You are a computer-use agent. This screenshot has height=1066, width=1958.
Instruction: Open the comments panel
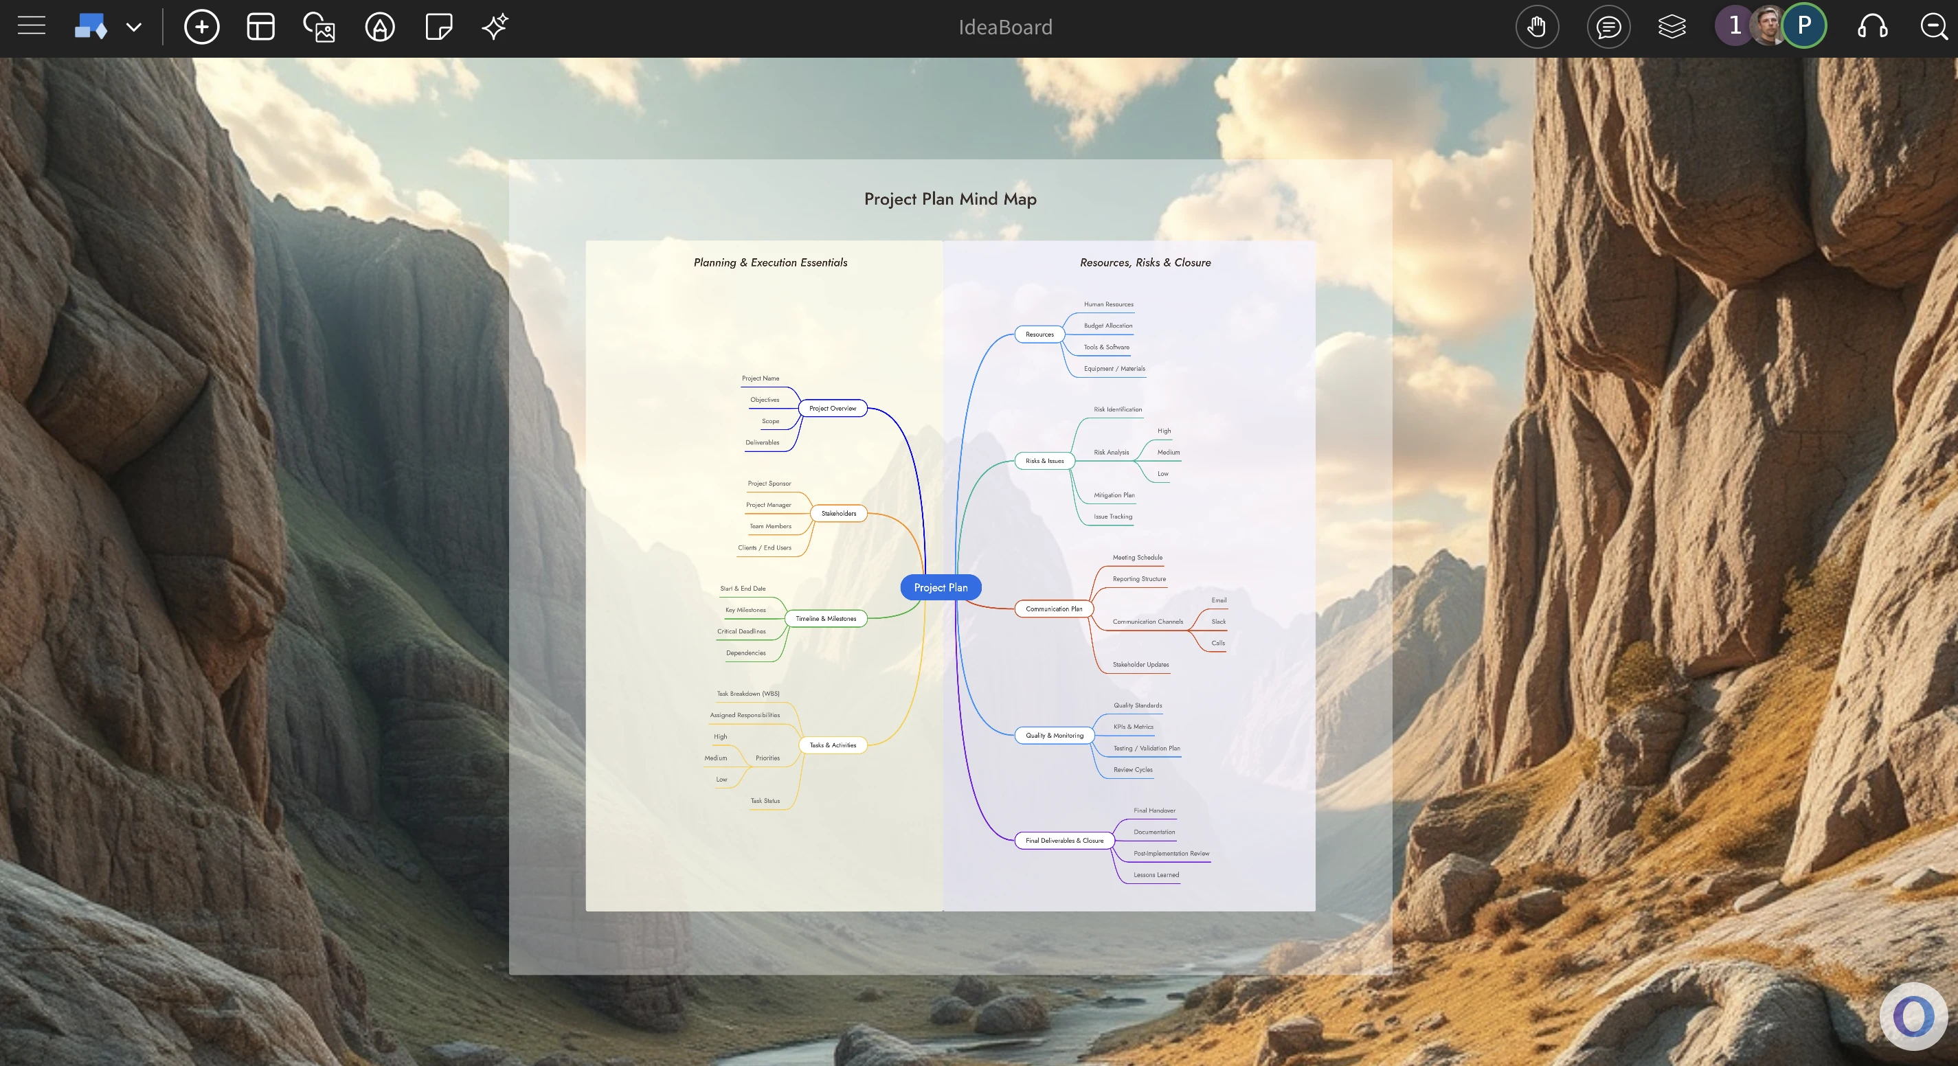pos(1608,27)
